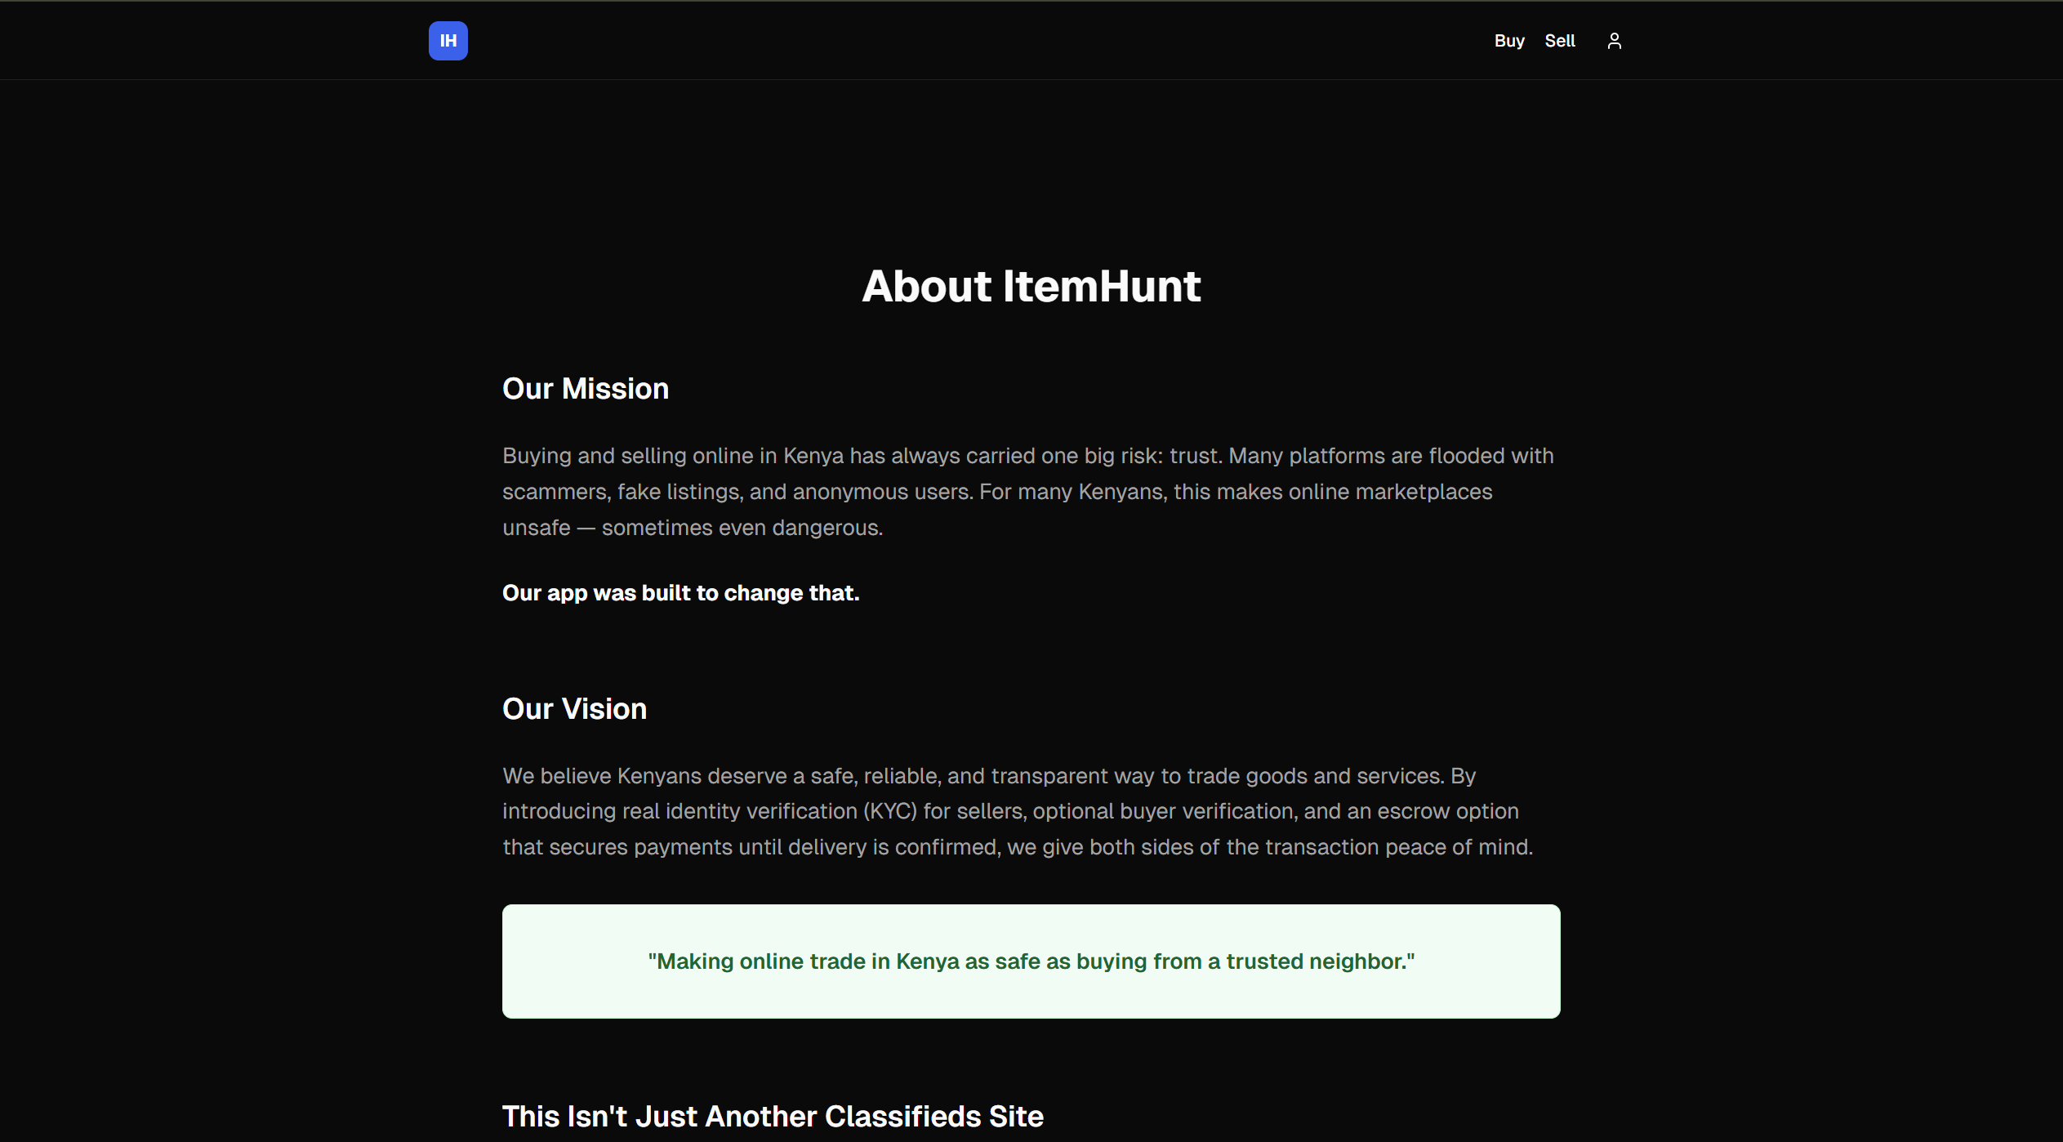Click the 'This Isn't Just Another Classifieds Site' heading
This screenshot has width=2063, height=1142.
[773, 1116]
